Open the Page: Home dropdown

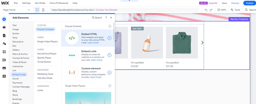click(x=16, y=10)
